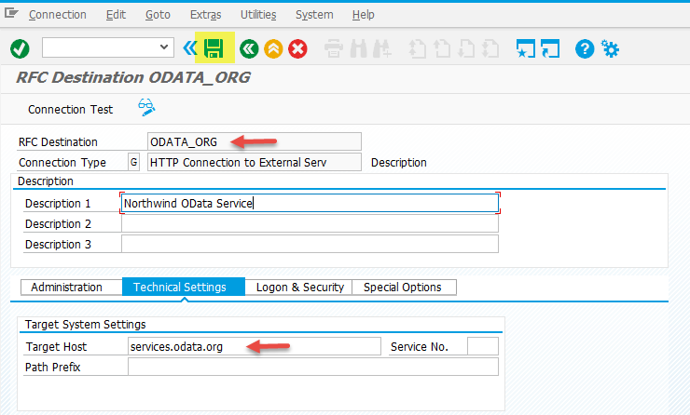
Task: Click the Target Host input field
Action: tap(254, 346)
